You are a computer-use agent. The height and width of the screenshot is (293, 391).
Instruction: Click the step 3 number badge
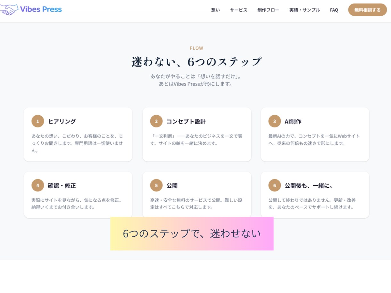pyautogui.click(x=274, y=121)
